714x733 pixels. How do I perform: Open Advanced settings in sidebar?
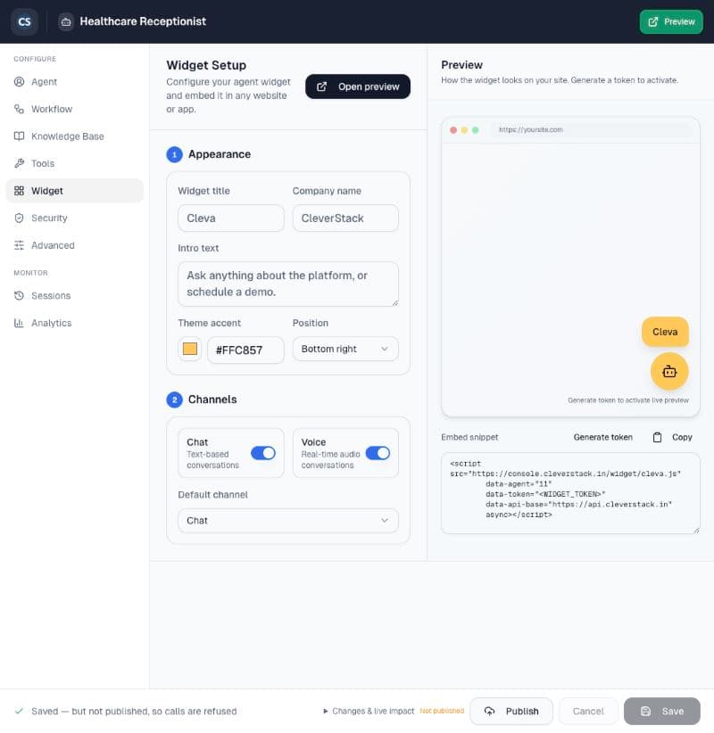pos(74,245)
